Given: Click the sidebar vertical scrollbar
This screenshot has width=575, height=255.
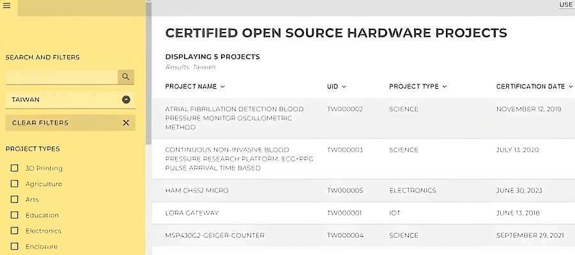Looking at the screenshot, I should pos(148,73).
